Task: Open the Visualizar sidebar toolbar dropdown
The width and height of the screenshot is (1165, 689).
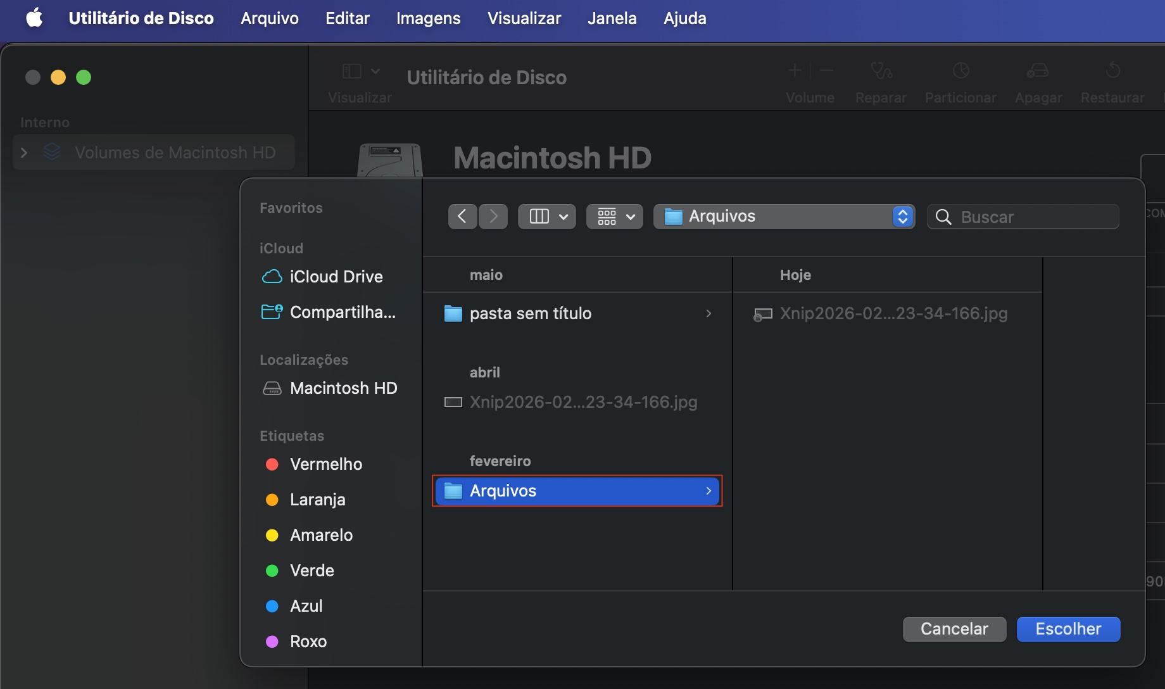Action: click(x=361, y=71)
